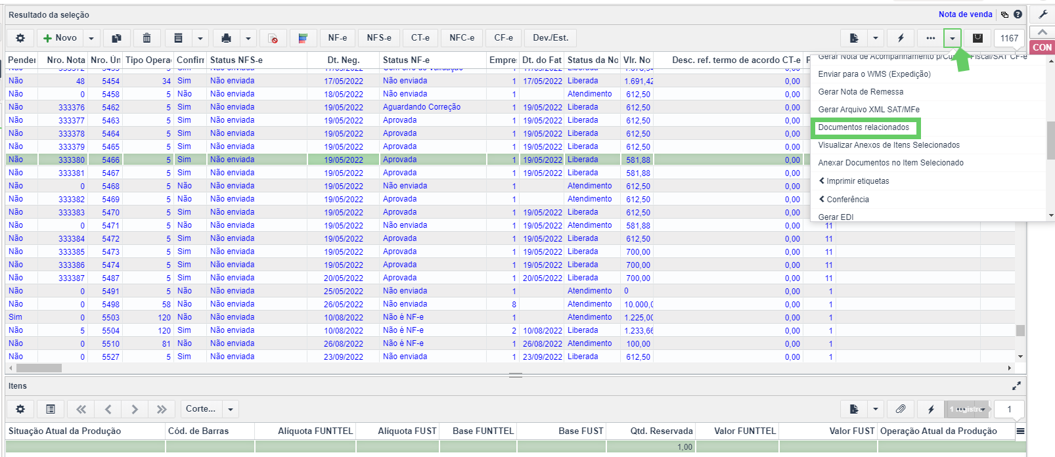Select Visualizar Anexos de Itens Selecionados
Viewport: 1055px width, 457px height.
888,145
